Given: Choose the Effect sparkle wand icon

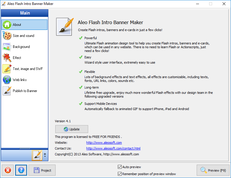Looking at the screenshot, I should [x=7, y=57].
